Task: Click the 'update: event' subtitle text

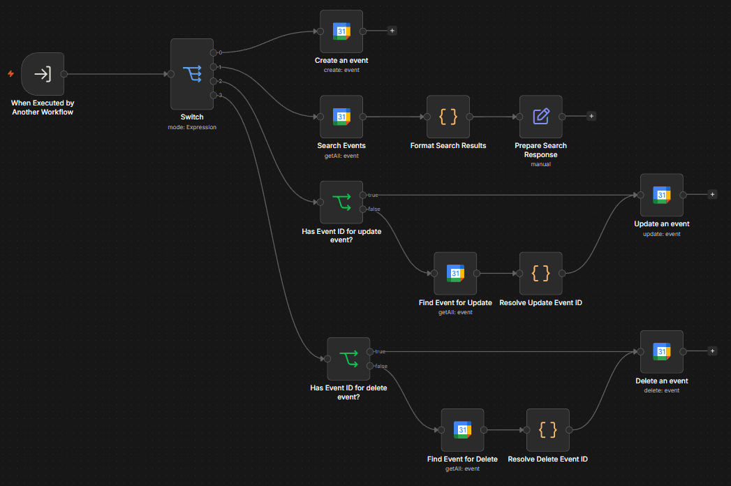Action: (662, 234)
